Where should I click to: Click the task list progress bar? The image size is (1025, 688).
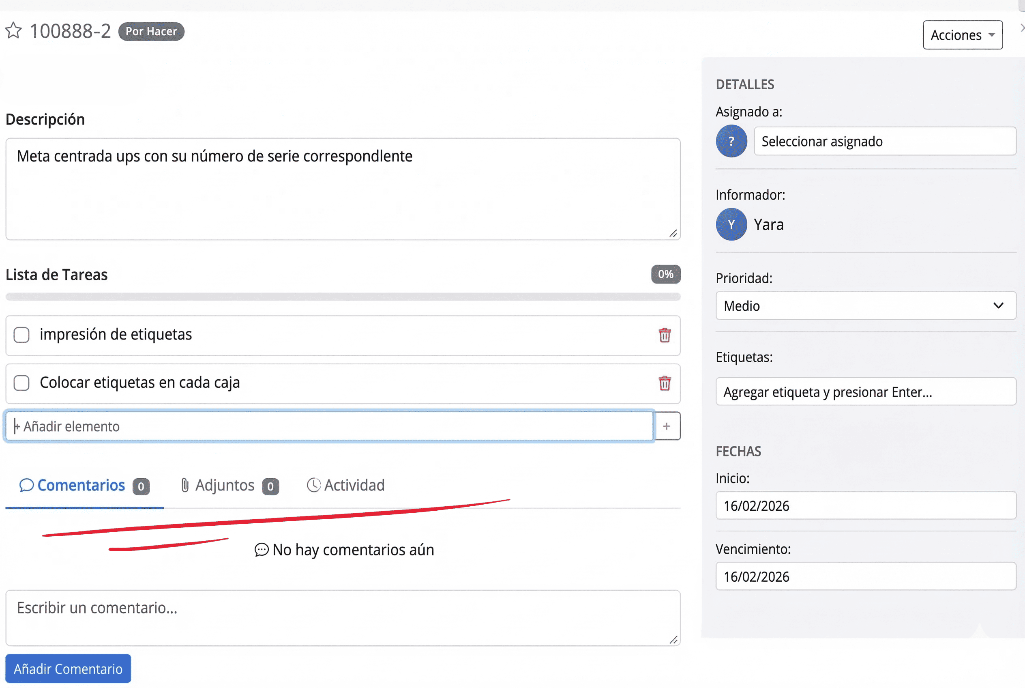[x=343, y=297]
